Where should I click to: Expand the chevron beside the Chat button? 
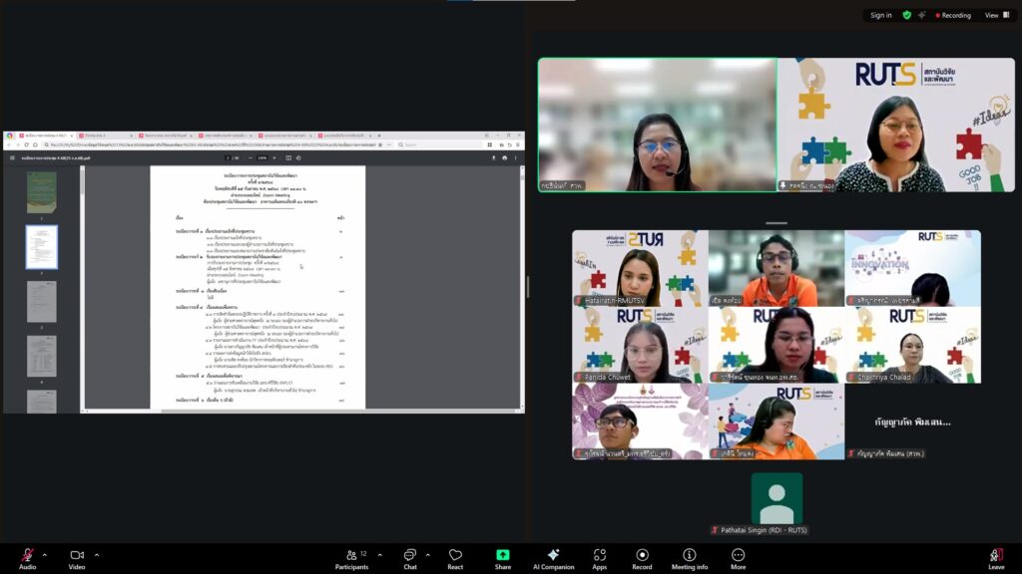427,554
